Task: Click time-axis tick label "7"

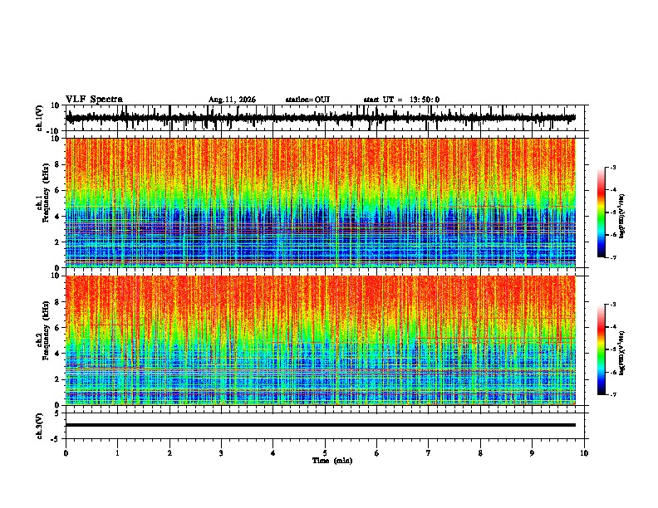Action: point(429,453)
